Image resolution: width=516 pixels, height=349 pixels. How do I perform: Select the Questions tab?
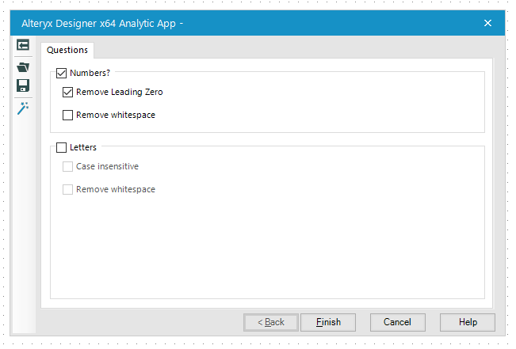pos(67,50)
